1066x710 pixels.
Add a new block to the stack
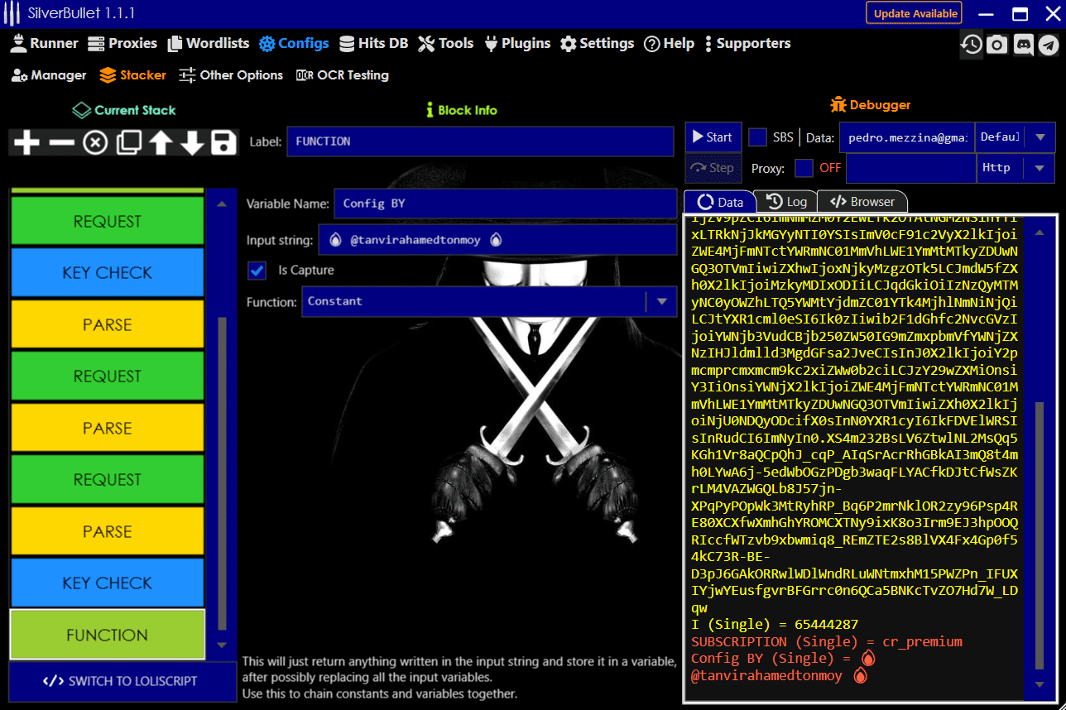click(x=26, y=142)
